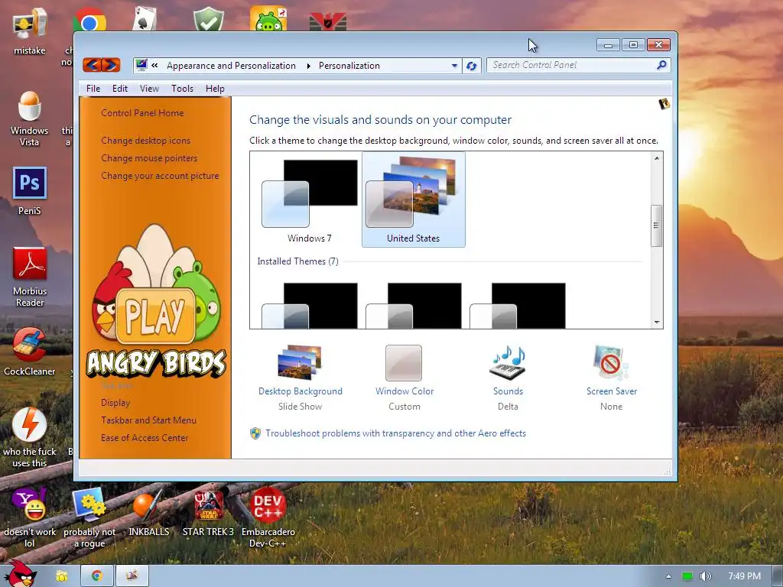
Task: Click the theme list scroll up arrow
Action: [x=657, y=158]
